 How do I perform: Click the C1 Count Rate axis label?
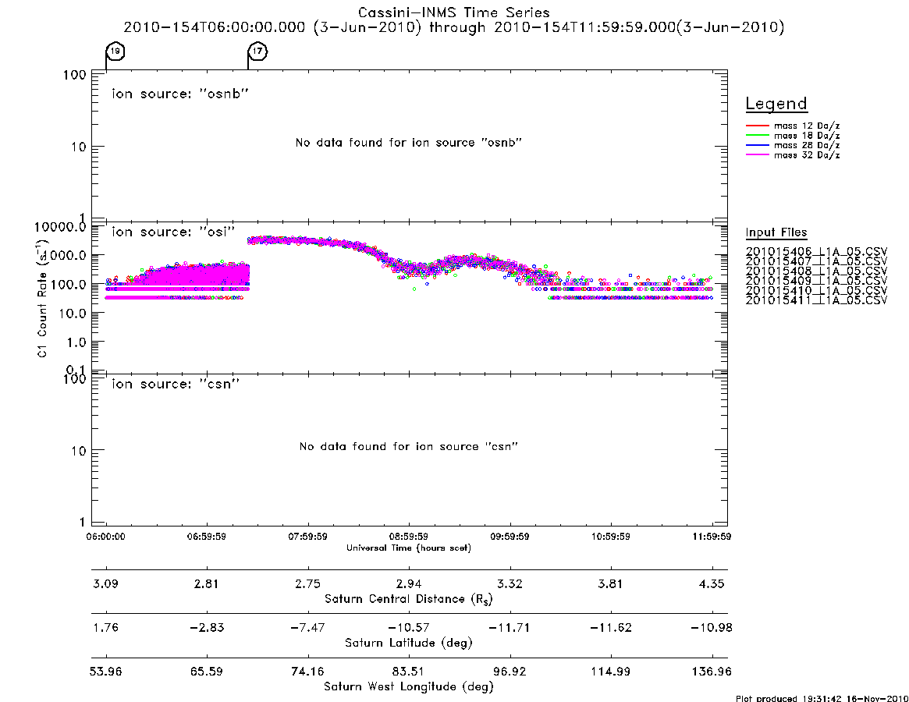(42, 299)
